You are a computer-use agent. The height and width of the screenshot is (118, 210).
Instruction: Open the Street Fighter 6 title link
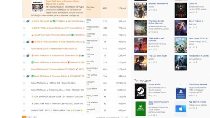point(196,21)
